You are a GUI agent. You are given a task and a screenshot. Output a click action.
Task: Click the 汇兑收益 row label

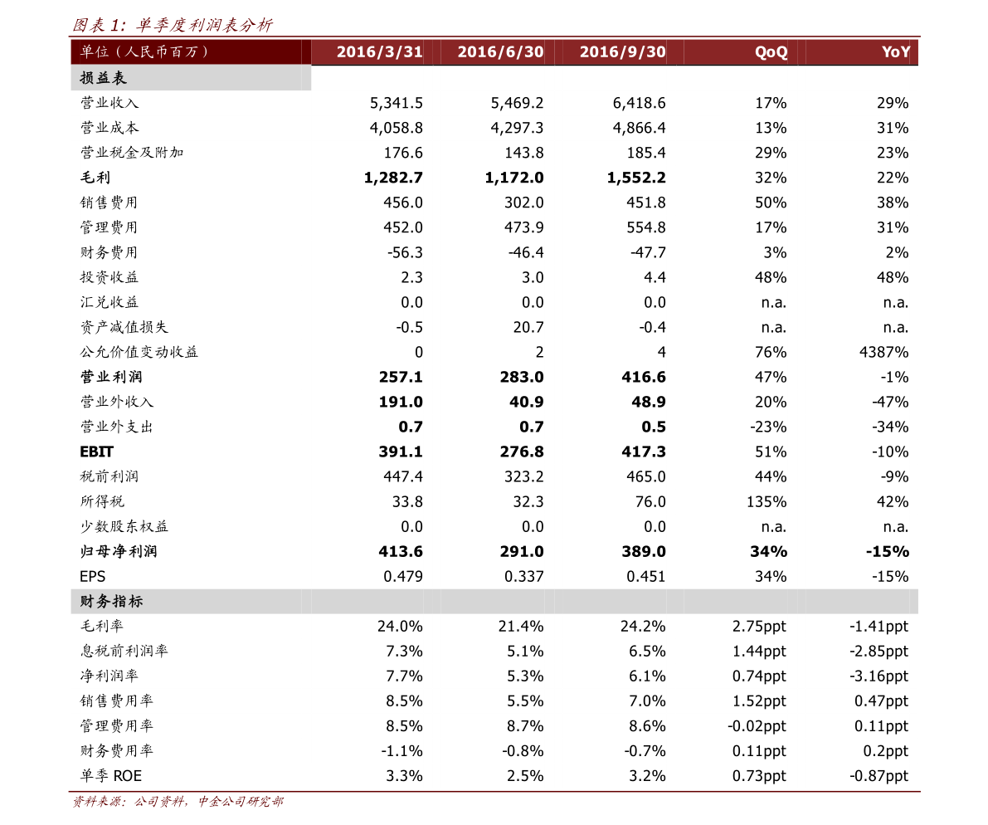click(109, 302)
